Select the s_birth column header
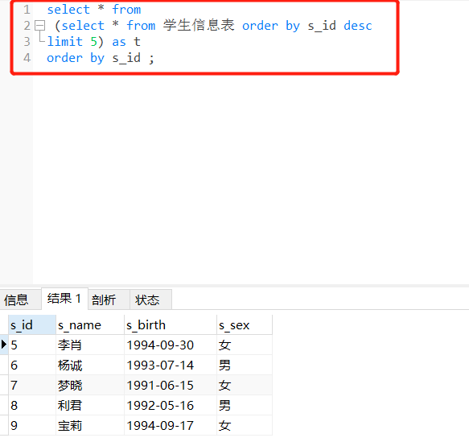Image resolution: width=469 pixels, height=442 pixels. tap(171, 324)
